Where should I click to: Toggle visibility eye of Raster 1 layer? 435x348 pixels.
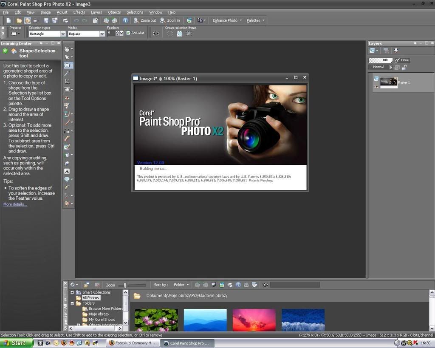point(376,87)
